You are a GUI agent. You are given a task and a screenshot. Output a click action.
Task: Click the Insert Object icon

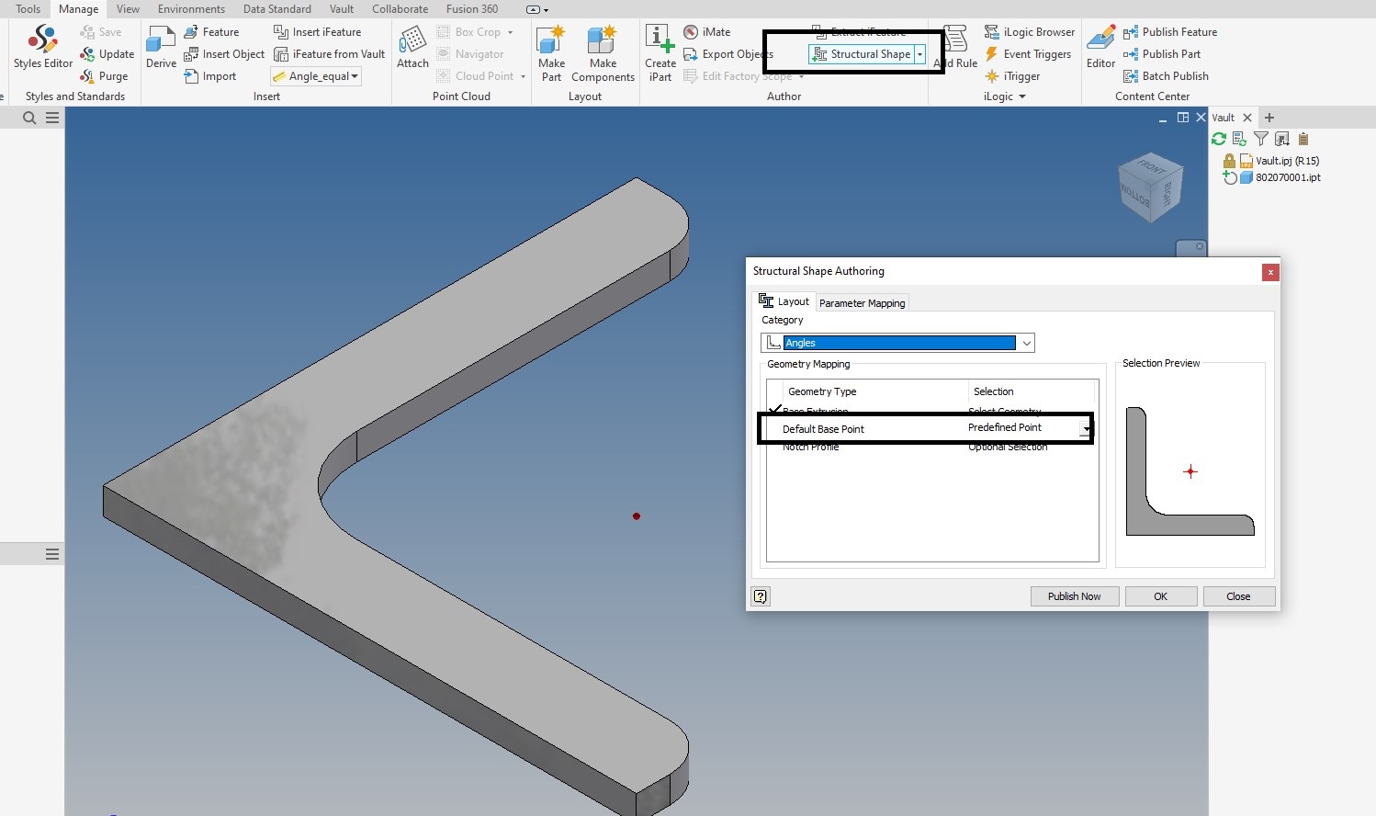tap(191, 54)
